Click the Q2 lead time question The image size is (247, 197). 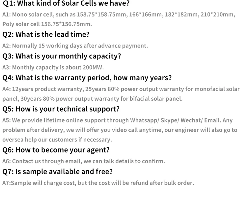[46, 34]
